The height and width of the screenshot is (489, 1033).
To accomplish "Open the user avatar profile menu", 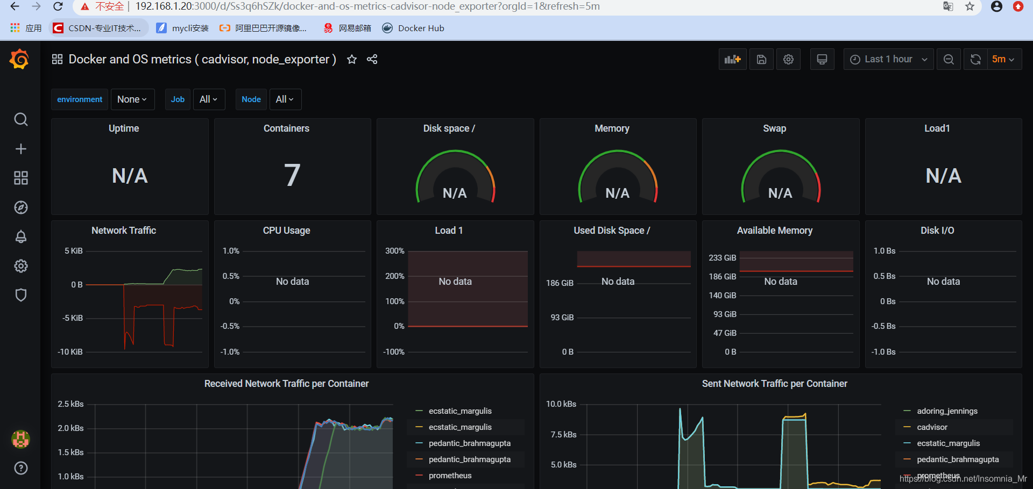I will pos(20,439).
